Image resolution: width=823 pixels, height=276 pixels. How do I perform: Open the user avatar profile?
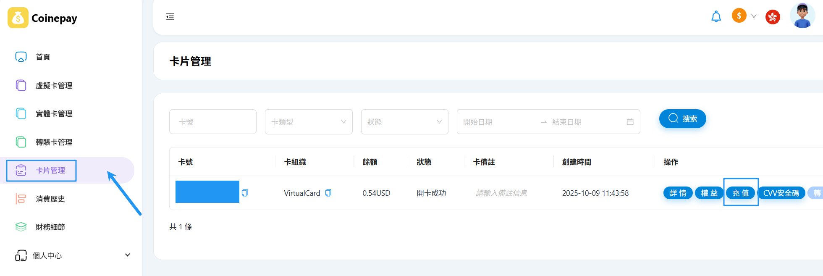tap(802, 16)
